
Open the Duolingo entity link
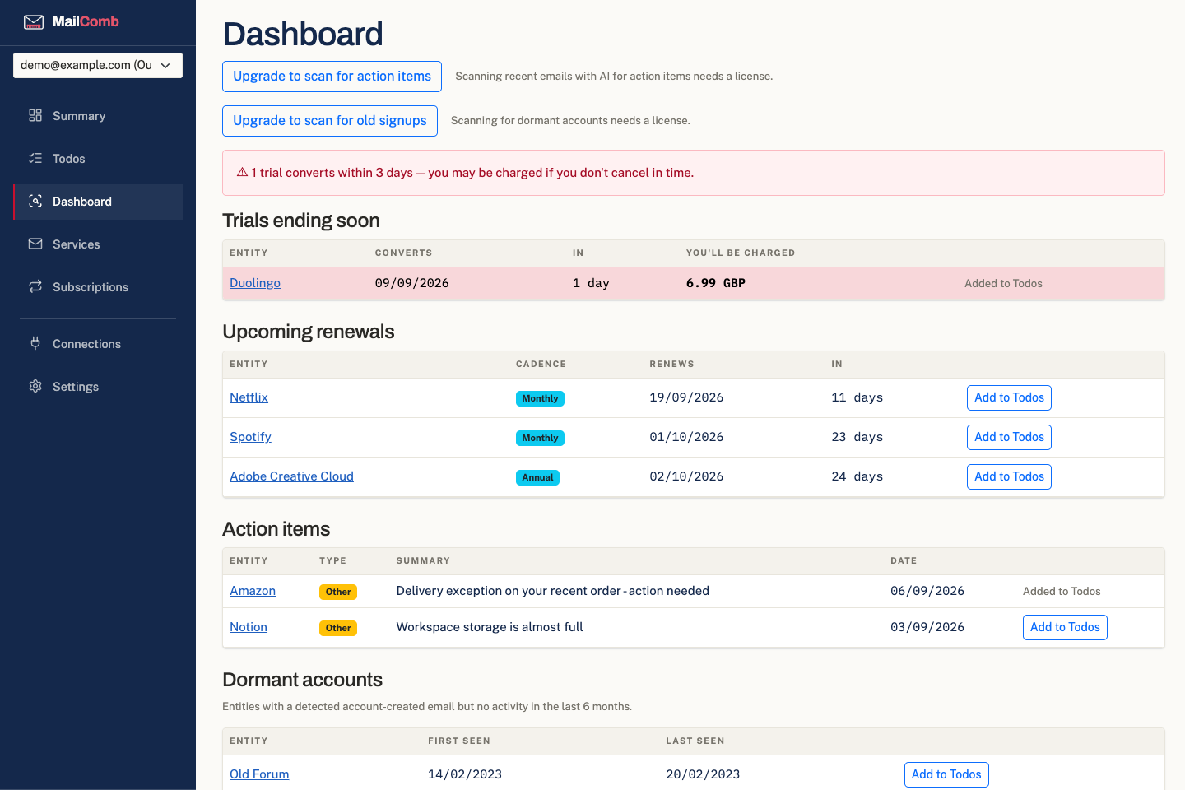(255, 283)
